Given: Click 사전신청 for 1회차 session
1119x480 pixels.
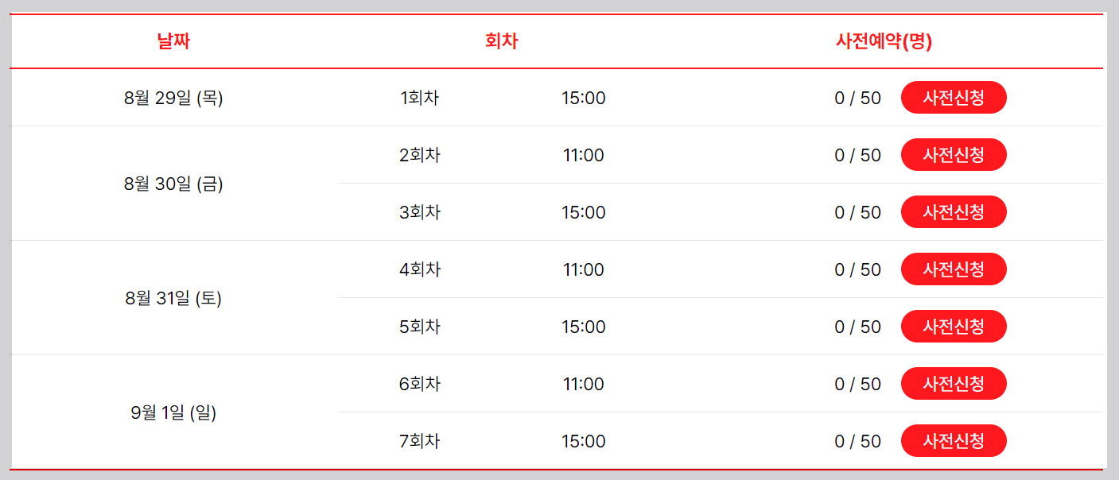Looking at the screenshot, I should (x=954, y=97).
